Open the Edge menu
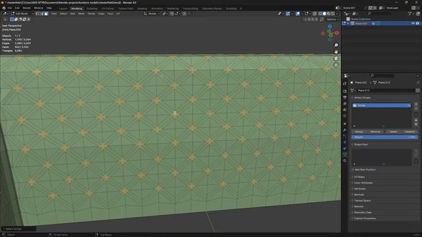The image size is (422, 237). click(x=101, y=13)
